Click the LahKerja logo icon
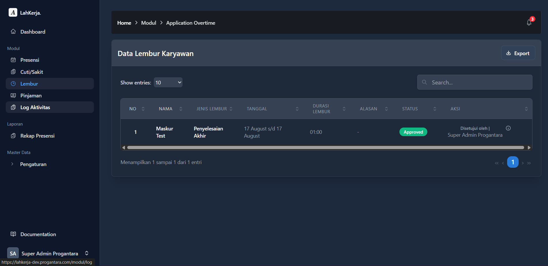Image resolution: width=548 pixels, height=266 pixels. 13,13
